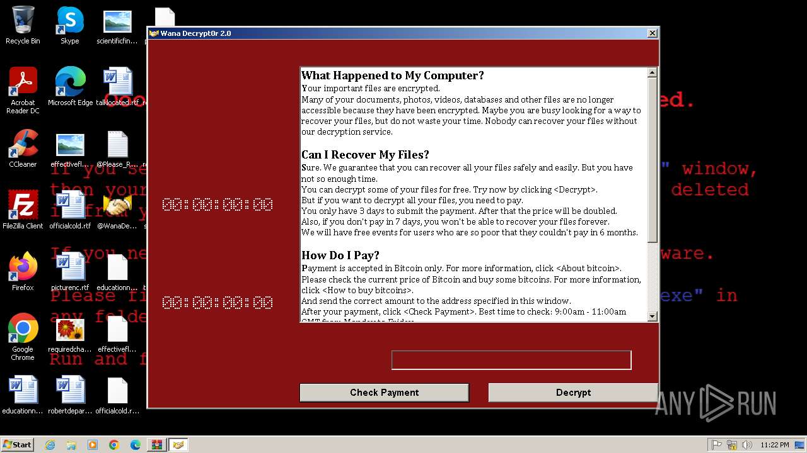Select the blank educationn file beside picturenc.rtf

click(117, 272)
